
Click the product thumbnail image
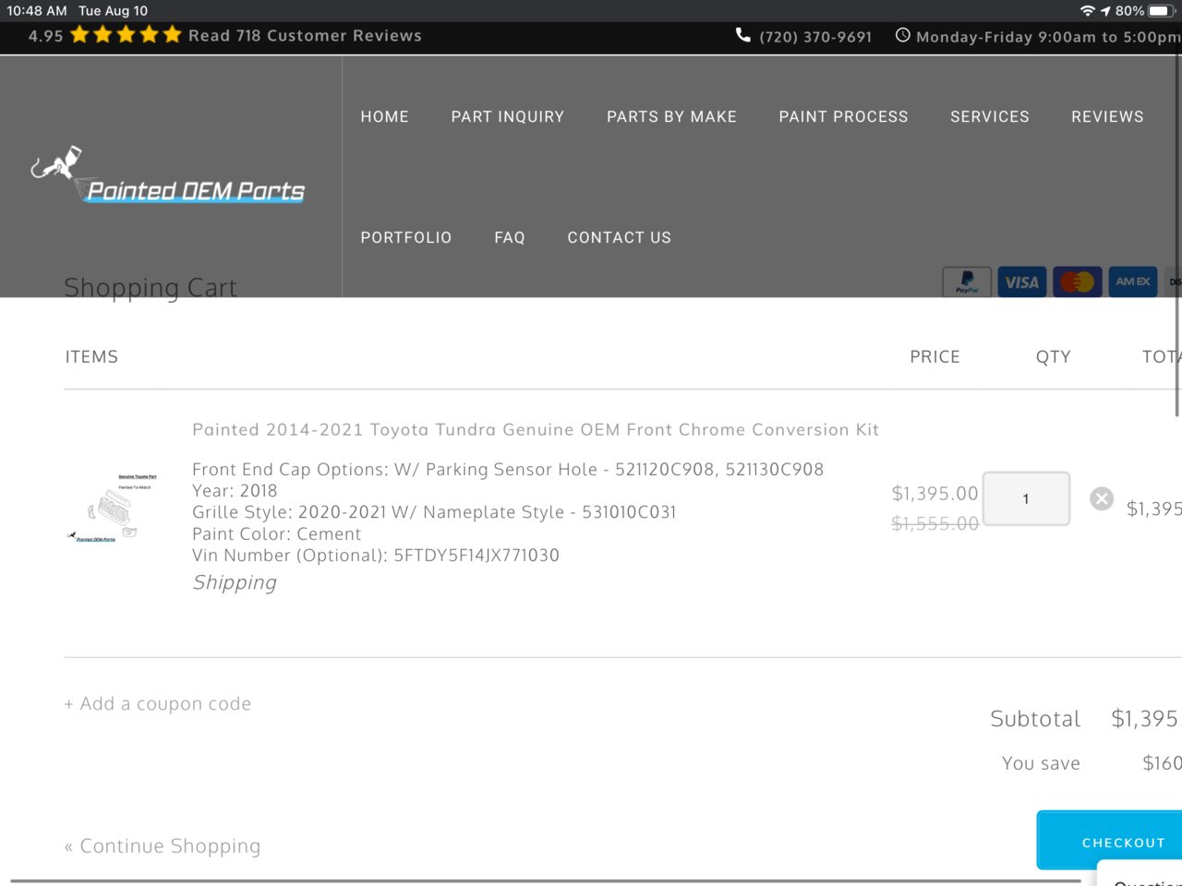pyautogui.click(x=113, y=508)
